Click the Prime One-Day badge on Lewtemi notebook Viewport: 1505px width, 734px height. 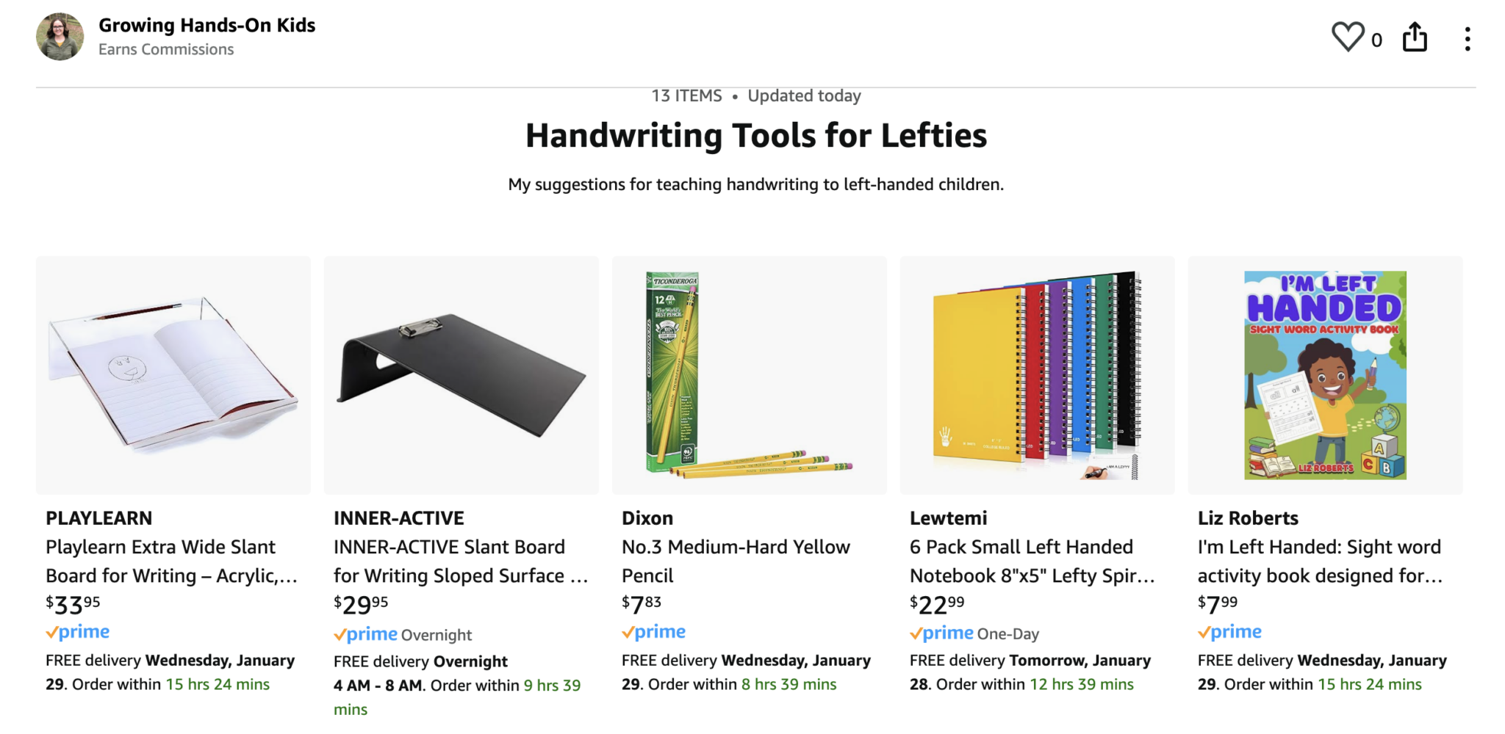point(974,633)
